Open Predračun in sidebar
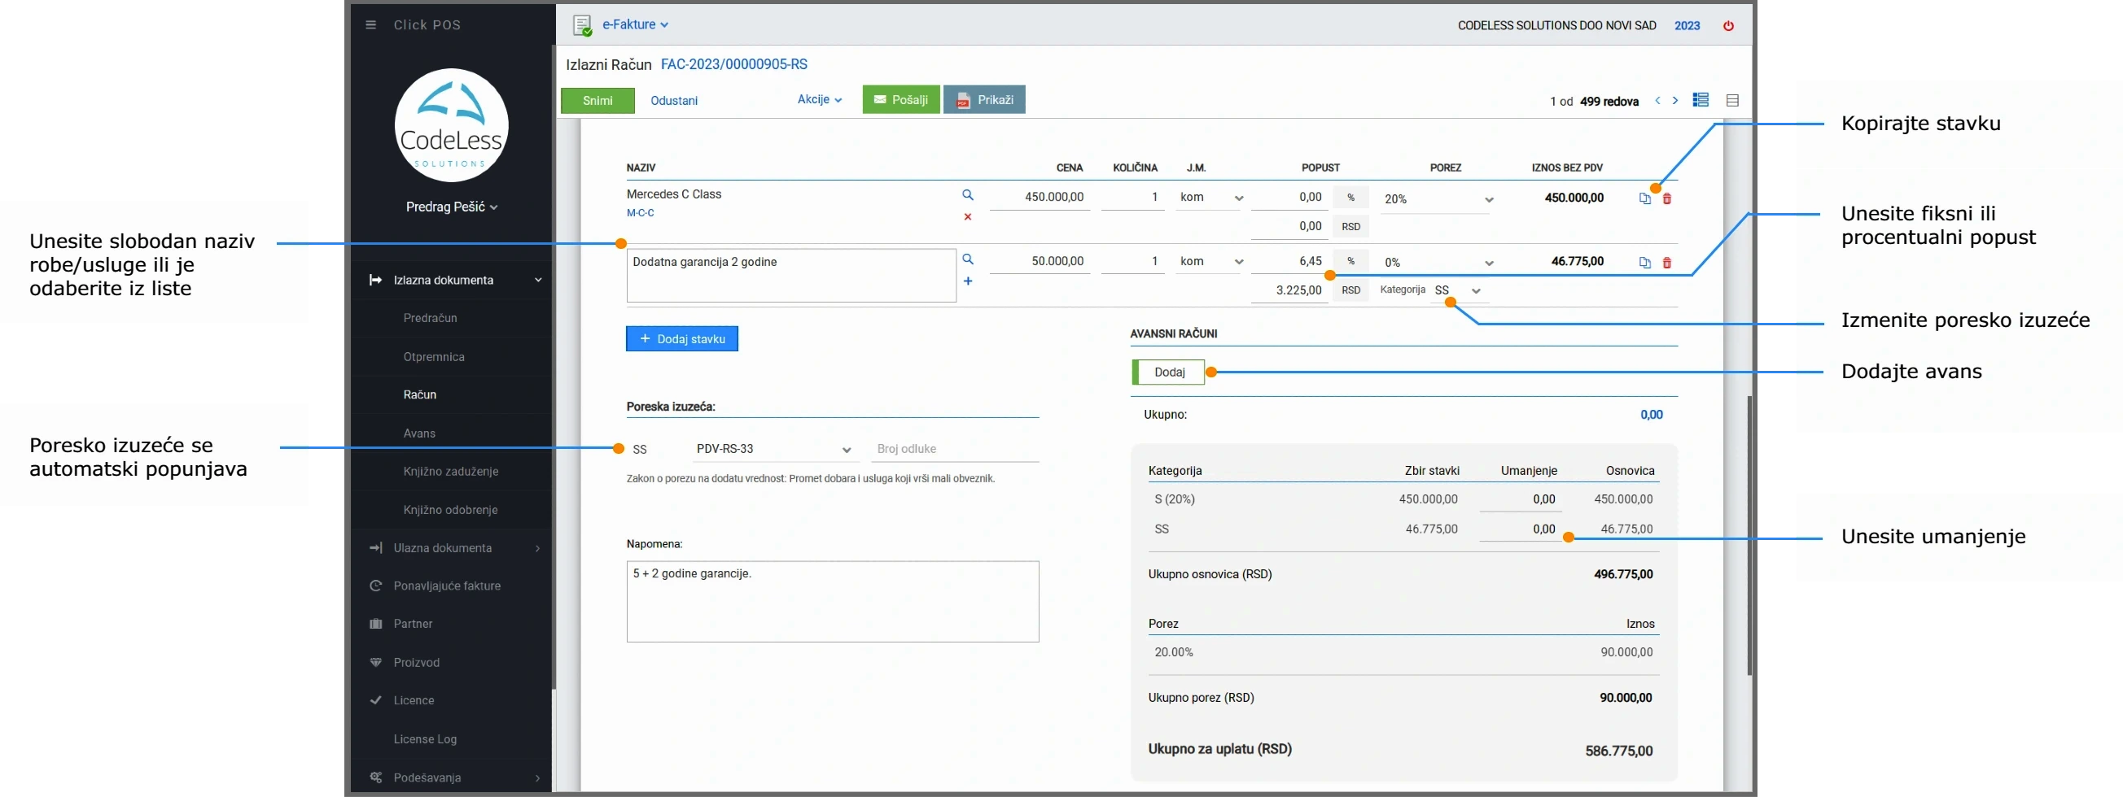This screenshot has height=797, width=2123. [430, 318]
